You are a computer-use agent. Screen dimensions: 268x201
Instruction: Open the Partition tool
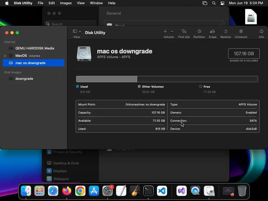(x=199, y=31)
